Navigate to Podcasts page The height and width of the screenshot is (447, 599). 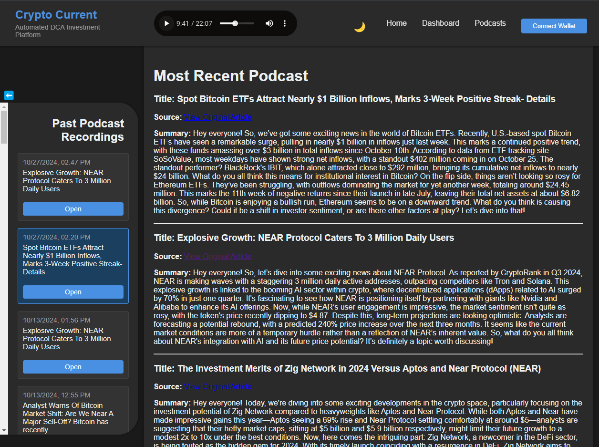pyautogui.click(x=490, y=23)
